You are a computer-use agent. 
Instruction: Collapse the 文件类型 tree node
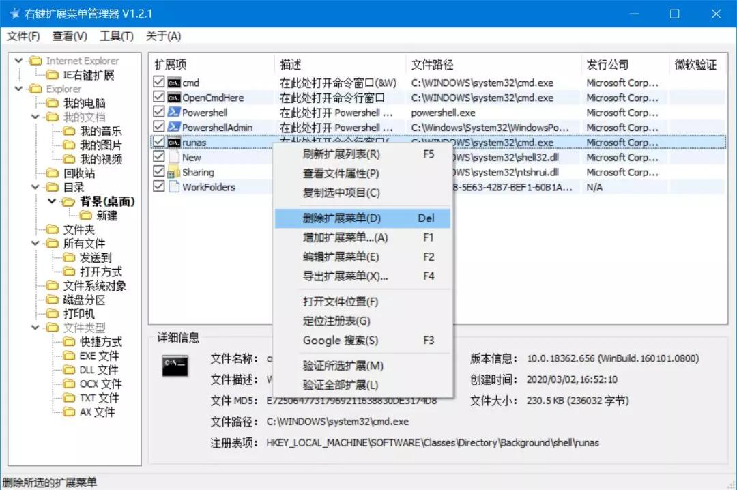(35, 328)
